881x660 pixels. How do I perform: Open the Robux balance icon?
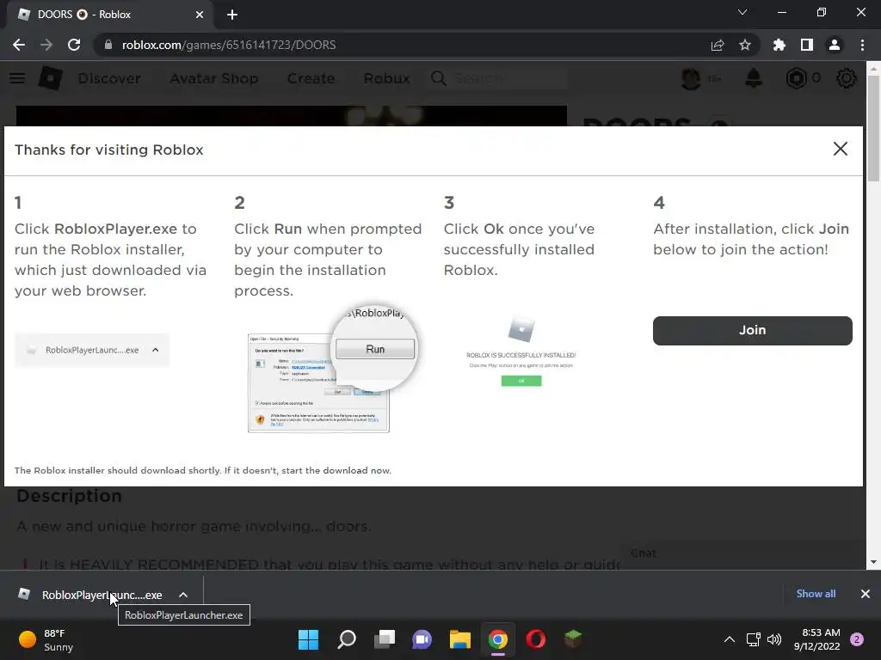(796, 78)
